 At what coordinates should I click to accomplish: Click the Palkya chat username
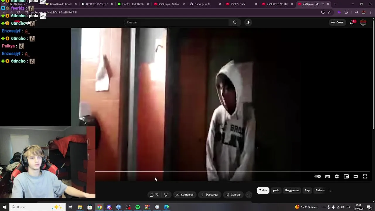pos(8,46)
